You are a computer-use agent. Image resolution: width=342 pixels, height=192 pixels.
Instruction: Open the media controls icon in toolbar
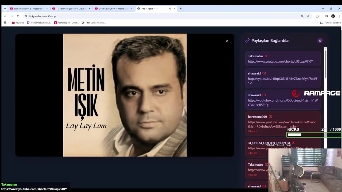(327, 16)
